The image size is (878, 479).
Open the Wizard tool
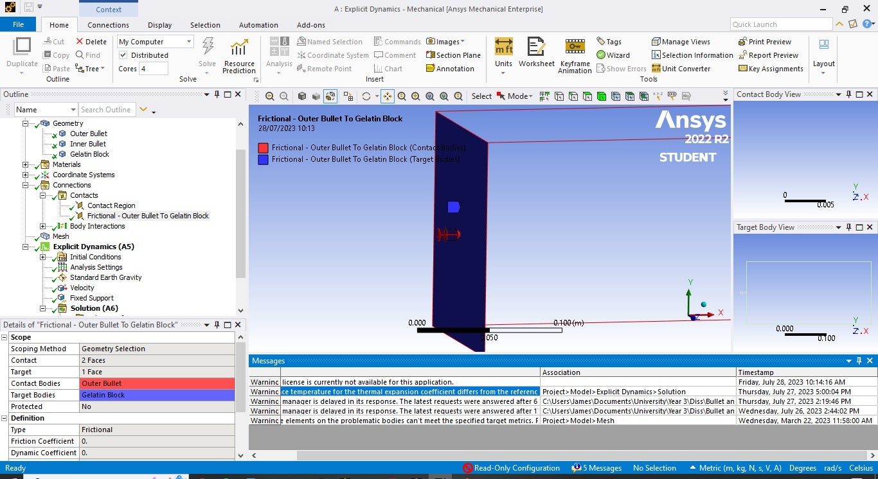(613, 55)
